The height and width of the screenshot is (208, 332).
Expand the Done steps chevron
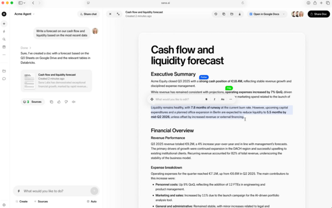30,48
